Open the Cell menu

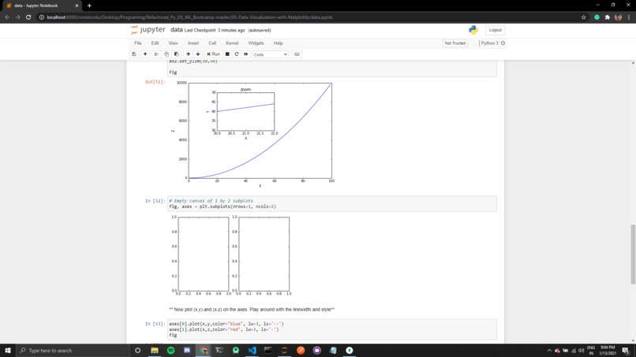pyautogui.click(x=212, y=43)
